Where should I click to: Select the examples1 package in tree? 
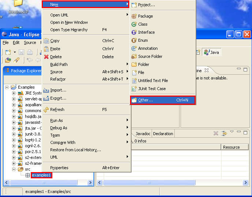click(x=41, y=175)
